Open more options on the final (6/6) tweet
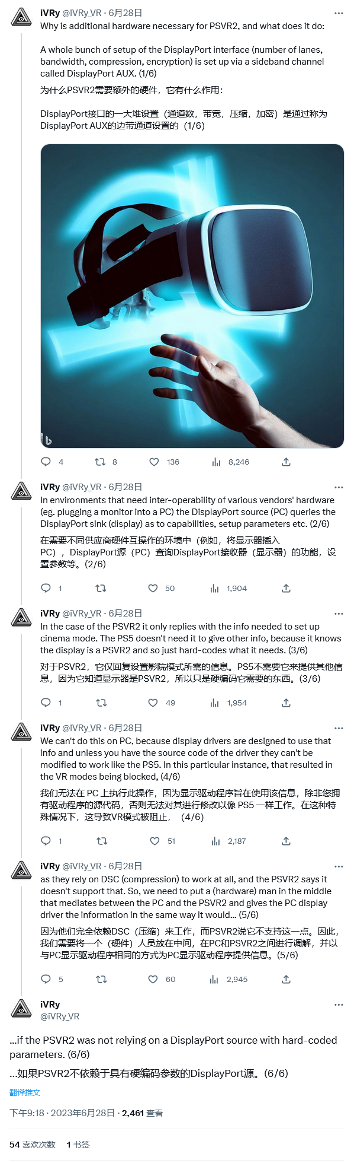Image resolution: width=354 pixels, height=1163 pixels. (339, 1005)
